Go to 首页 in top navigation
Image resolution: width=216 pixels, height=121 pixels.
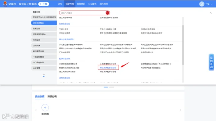[60, 4]
